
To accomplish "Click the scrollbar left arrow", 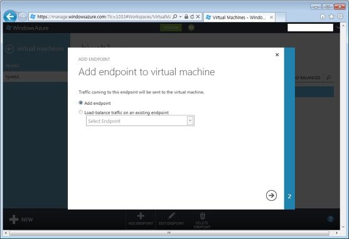I will point(6,233).
